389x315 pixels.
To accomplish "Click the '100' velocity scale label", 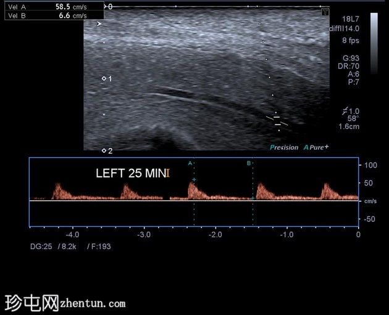I will 370,165.
